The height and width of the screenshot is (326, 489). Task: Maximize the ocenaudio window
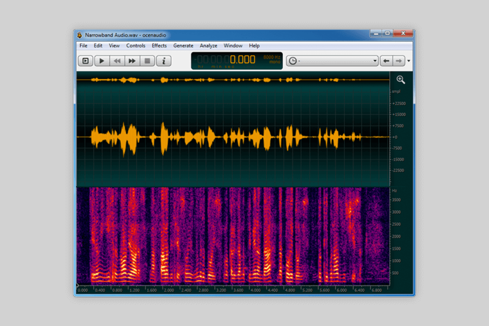[x=387, y=33]
